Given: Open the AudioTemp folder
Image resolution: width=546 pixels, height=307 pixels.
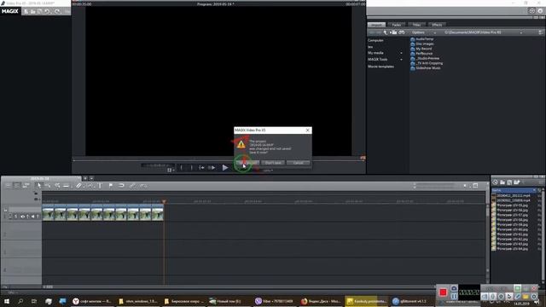Looking at the screenshot, I should [422, 39].
